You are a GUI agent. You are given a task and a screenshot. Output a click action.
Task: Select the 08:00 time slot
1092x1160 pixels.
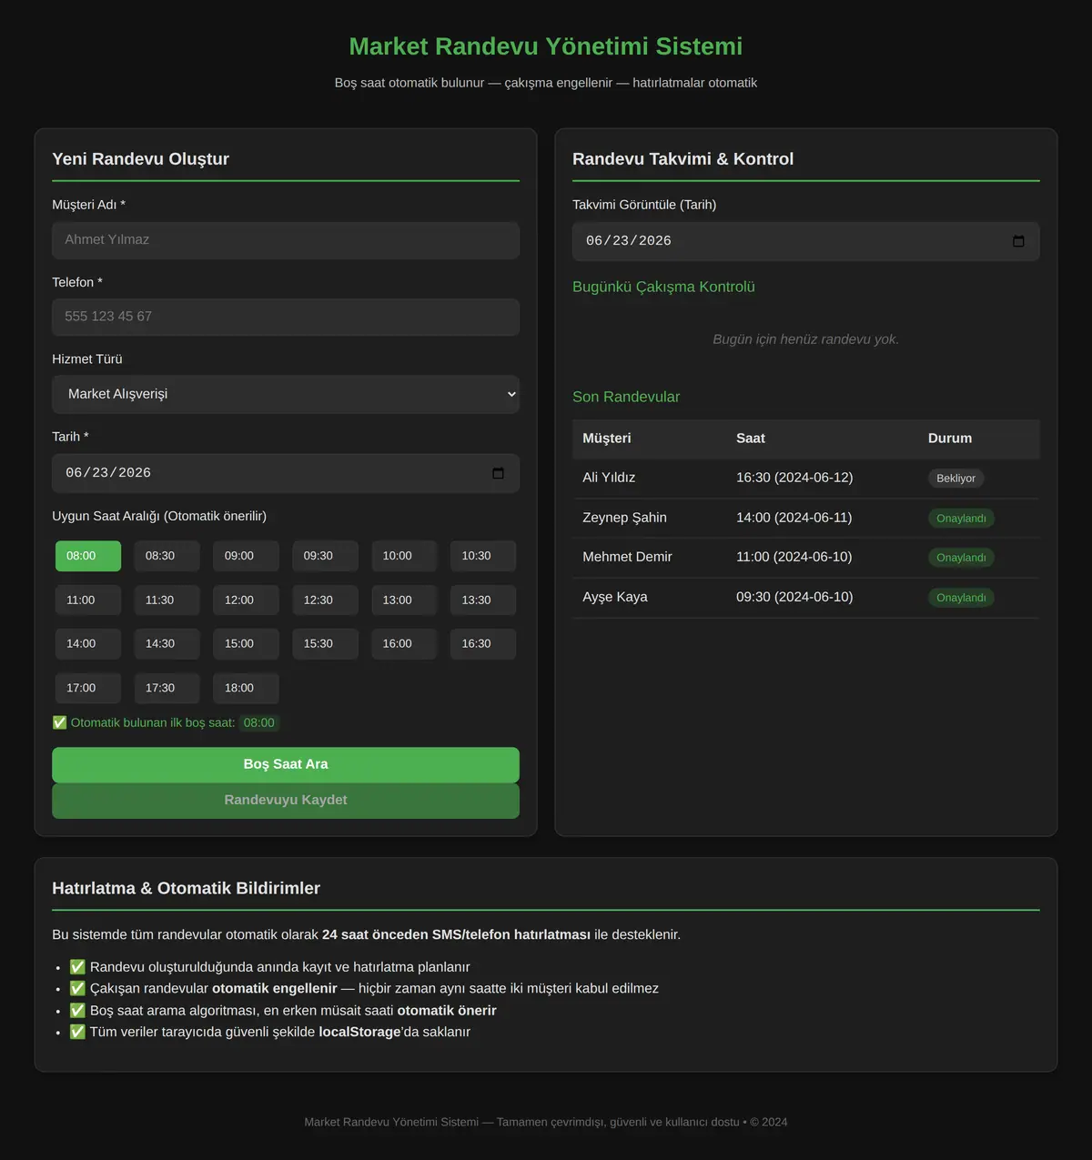88,556
